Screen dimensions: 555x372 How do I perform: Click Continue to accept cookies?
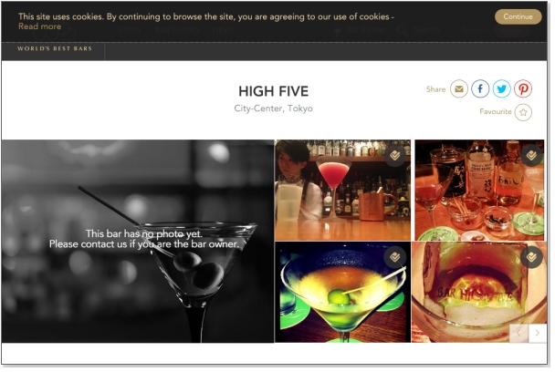point(518,16)
